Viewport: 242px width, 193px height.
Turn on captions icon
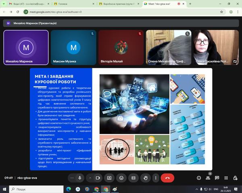tap(134, 178)
